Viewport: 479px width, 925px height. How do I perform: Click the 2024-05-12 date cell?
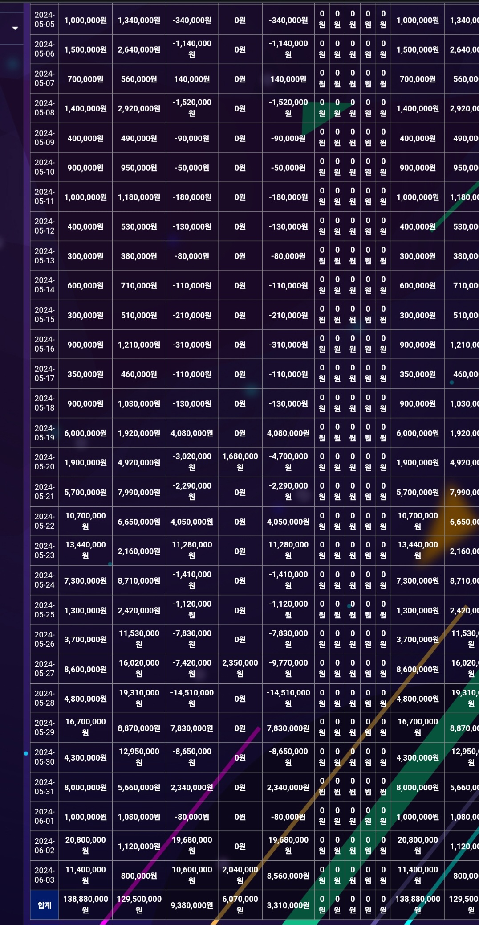point(45,226)
